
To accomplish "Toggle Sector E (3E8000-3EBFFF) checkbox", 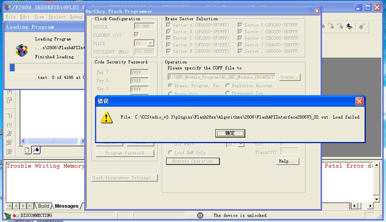I will tap(169, 51).
